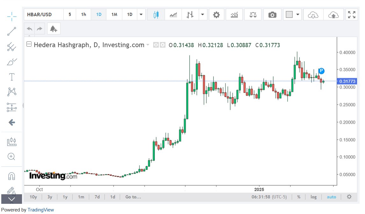The image size is (365, 214).
Task: Select the Text annotation tool
Action: [x=12, y=77]
